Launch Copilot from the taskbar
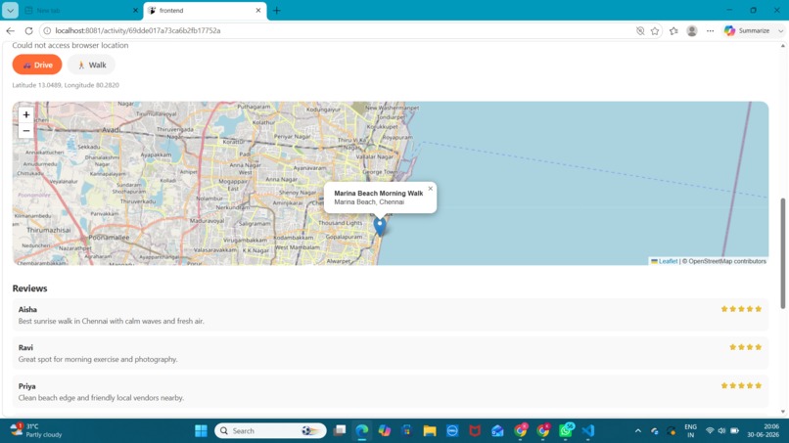Viewport: 789px width, 443px height. pyautogui.click(x=385, y=431)
